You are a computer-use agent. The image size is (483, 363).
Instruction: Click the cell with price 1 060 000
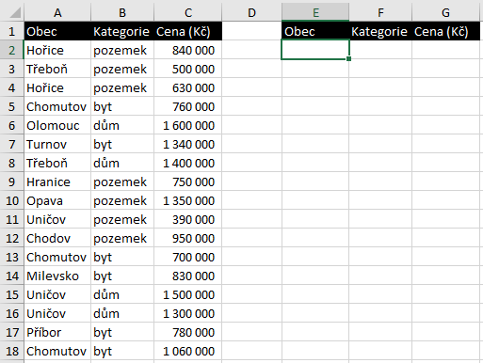(187, 351)
